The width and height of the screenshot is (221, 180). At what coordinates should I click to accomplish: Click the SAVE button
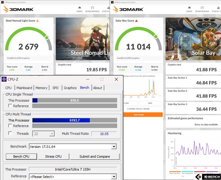click(x=150, y=103)
